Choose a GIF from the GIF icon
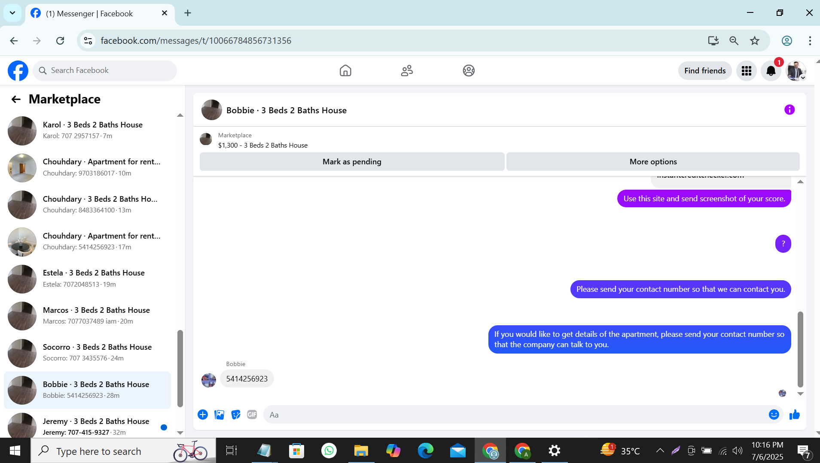This screenshot has height=463, width=820. pos(252,415)
